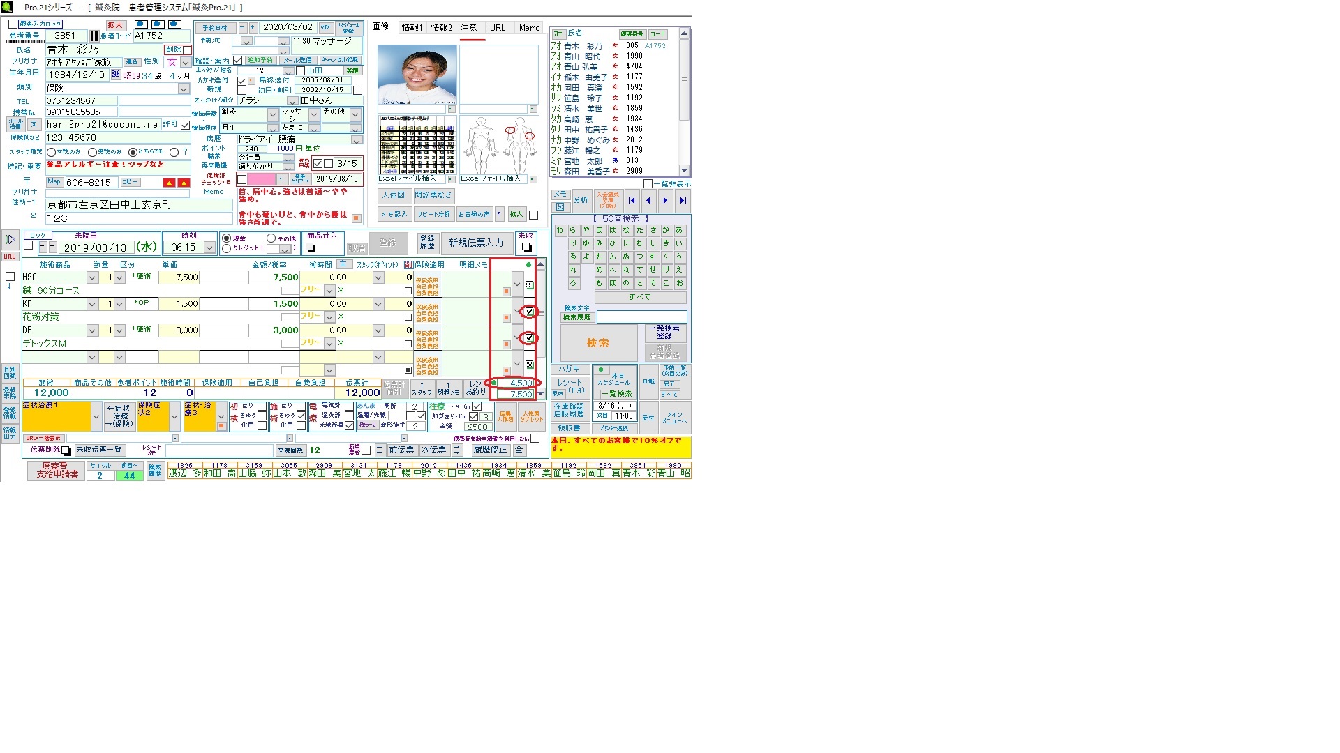
Task: Click plus button beside reservation date
Action: coord(253,28)
